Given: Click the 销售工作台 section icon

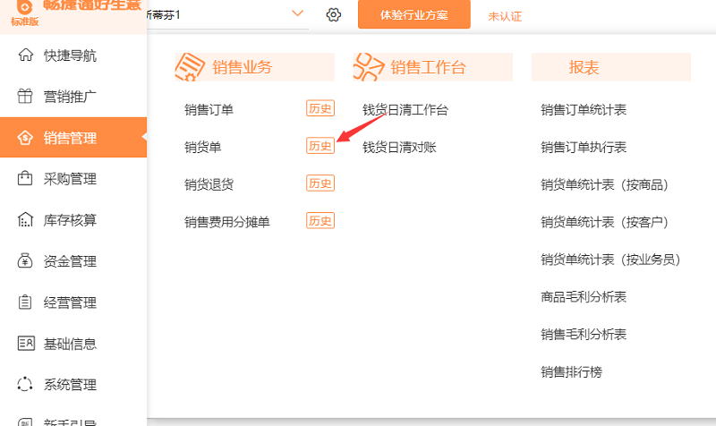Looking at the screenshot, I should [369, 67].
